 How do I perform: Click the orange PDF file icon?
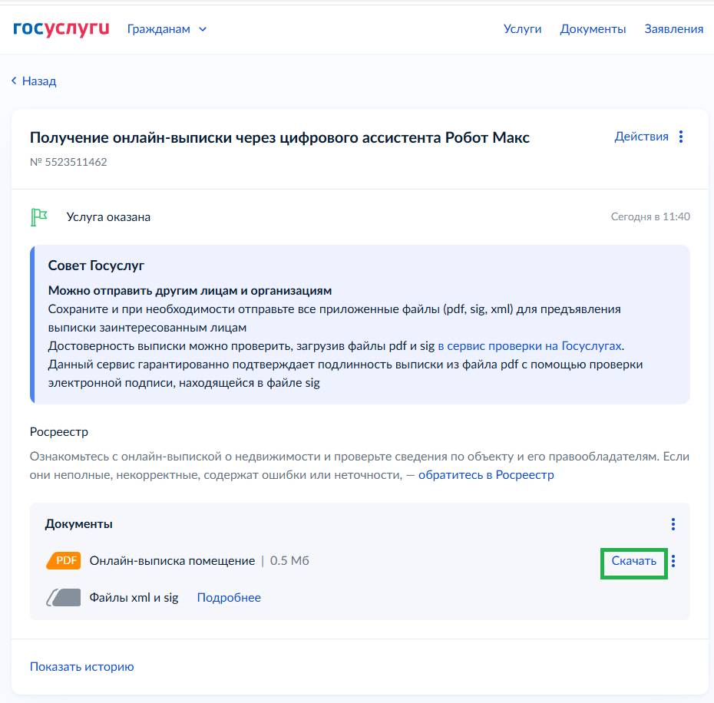[x=64, y=561]
